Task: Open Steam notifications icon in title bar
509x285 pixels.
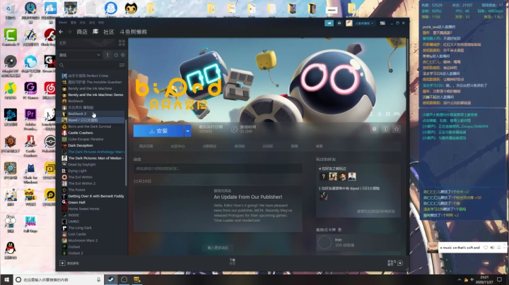Action: pos(339,23)
